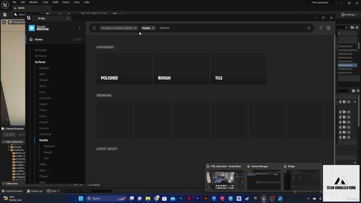Click the taskbar Search box
The height and width of the screenshot is (203, 361).
click(x=106, y=198)
